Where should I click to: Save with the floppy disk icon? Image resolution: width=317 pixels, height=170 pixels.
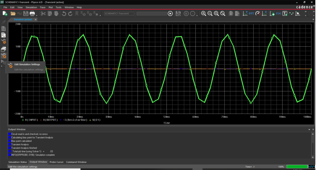(26, 14)
